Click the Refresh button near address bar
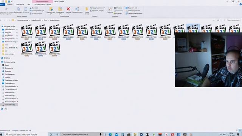This screenshot has width=242, height=136. pyautogui.click(x=218, y=20)
